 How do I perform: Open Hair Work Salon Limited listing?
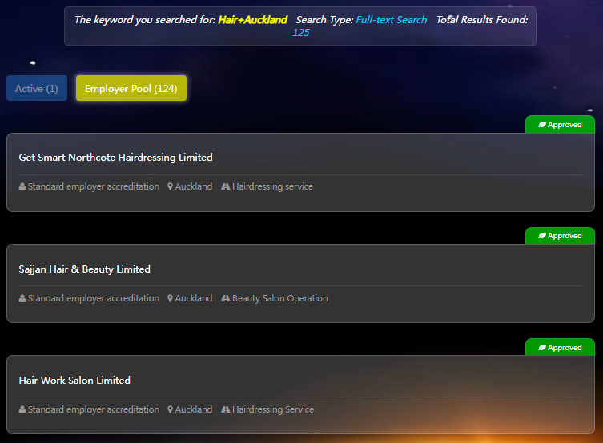point(74,381)
